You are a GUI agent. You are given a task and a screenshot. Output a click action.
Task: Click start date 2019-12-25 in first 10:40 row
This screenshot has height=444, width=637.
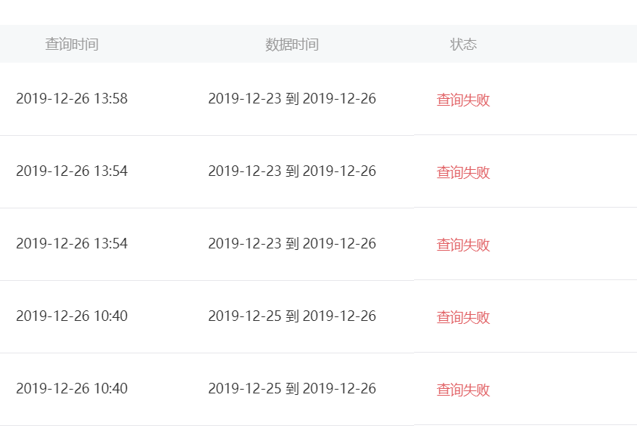pos(245,316)
